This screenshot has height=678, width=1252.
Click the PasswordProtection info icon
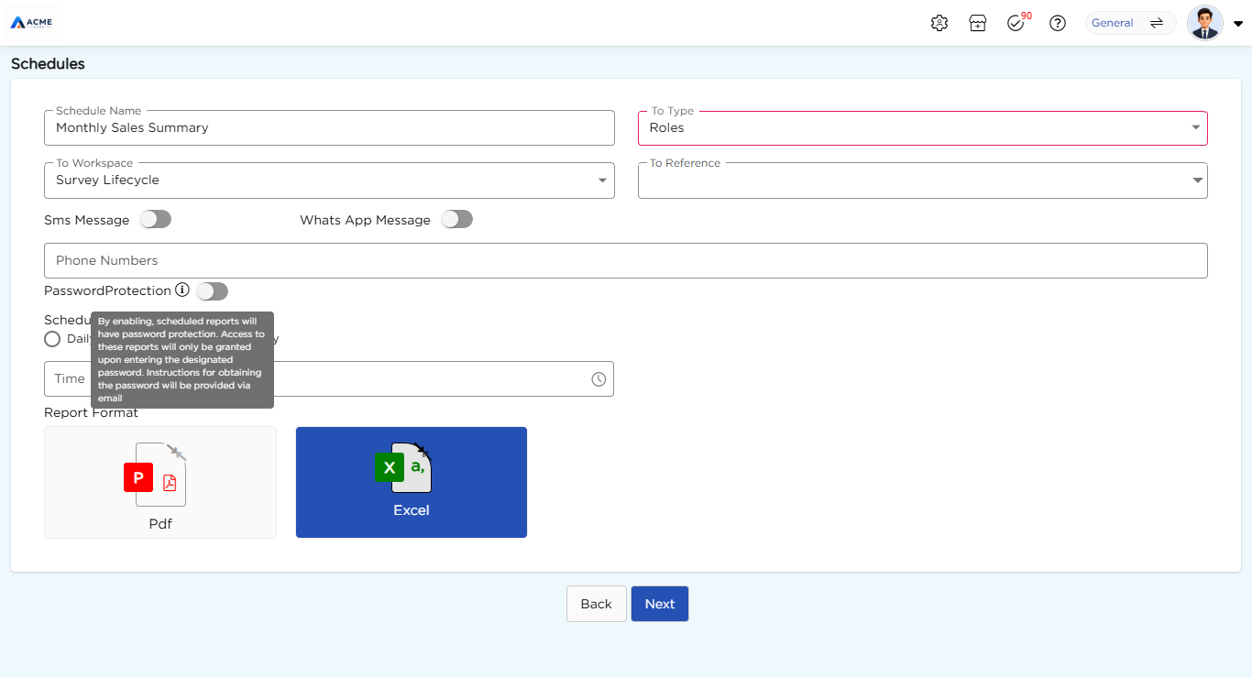(x=182, y=290)
